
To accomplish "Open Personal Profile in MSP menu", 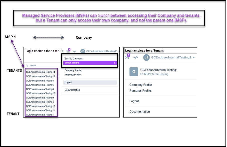I will point(72,75).
